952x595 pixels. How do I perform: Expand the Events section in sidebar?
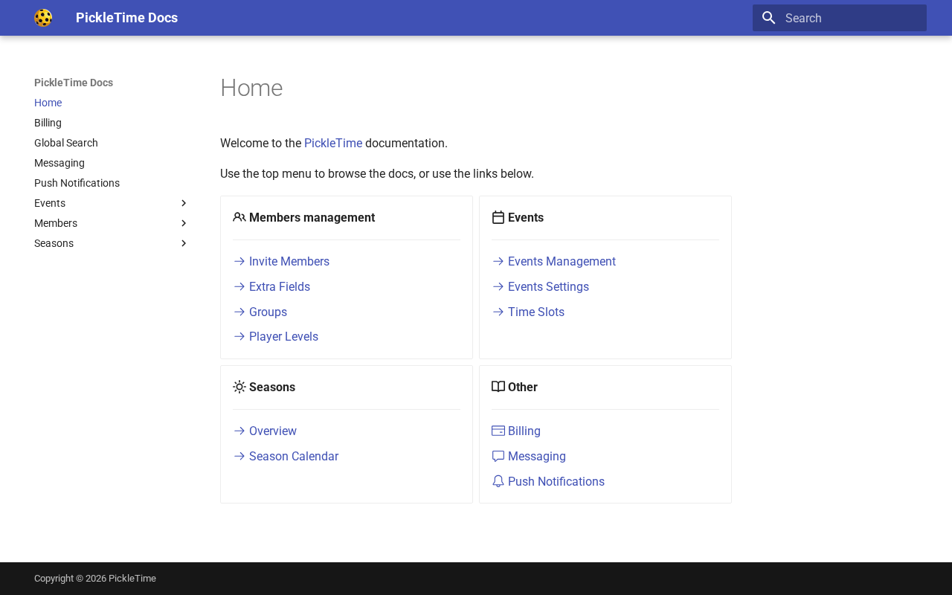tap(184, 203)
